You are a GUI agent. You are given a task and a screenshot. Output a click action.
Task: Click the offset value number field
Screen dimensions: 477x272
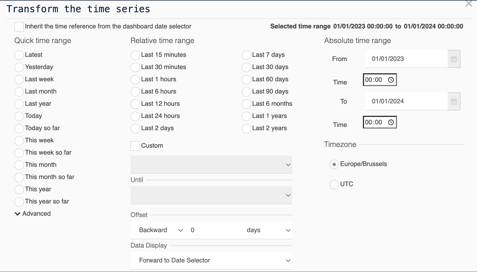point(213,230)
